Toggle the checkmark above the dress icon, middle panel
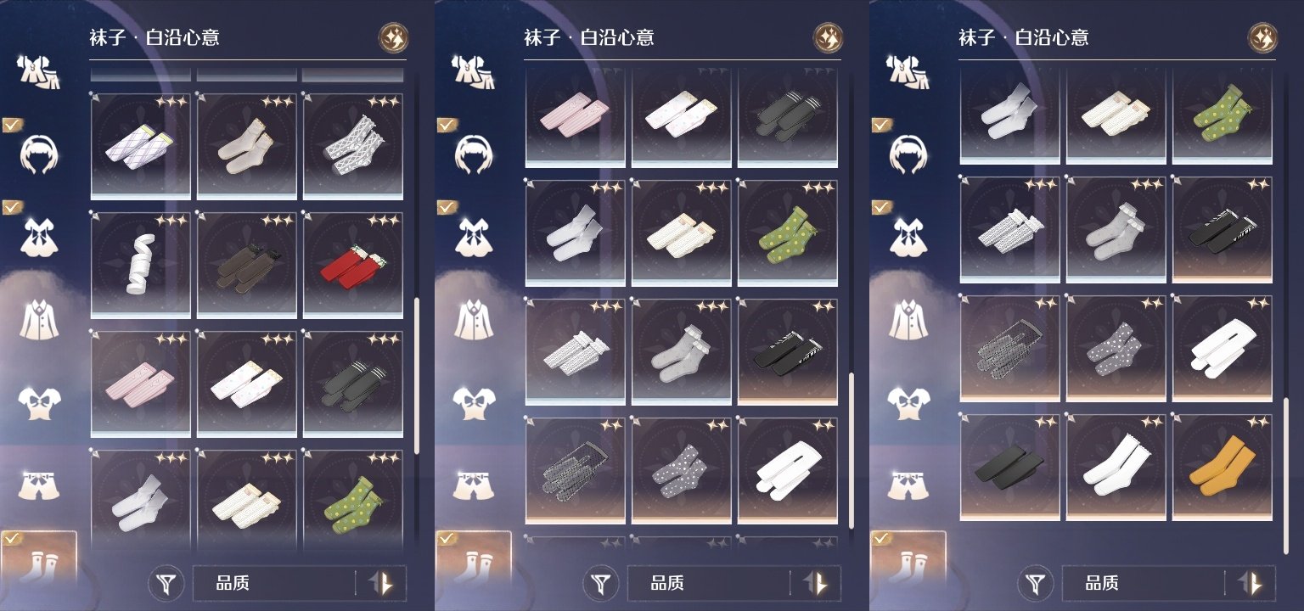1304x611 pixels. click(x=447, y=206)
